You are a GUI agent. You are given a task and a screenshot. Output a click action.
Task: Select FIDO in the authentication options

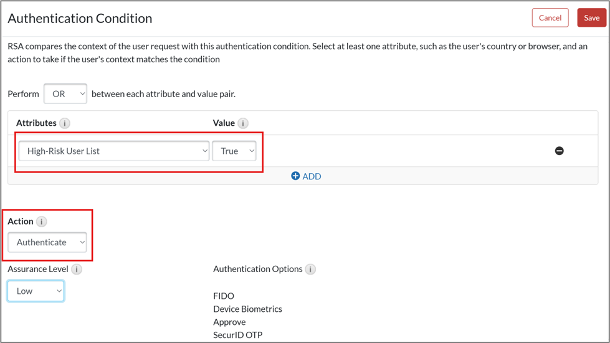pos(224,296)
